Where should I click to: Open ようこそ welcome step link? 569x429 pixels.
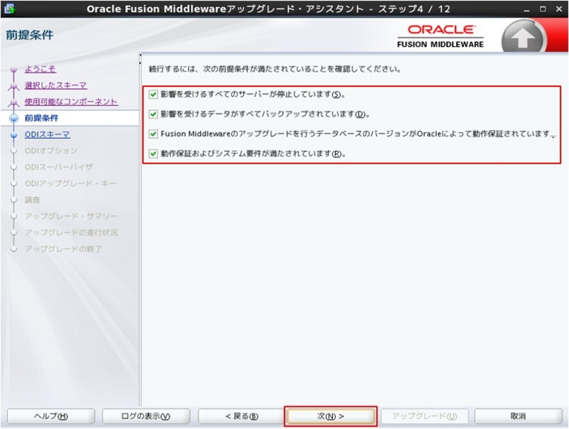(41, 69)
